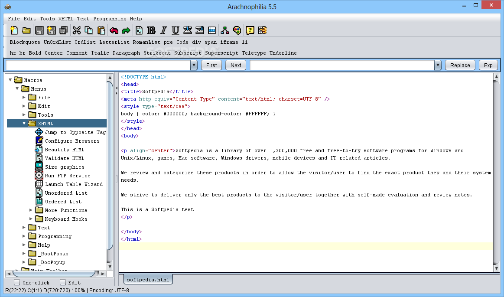Toggle the Edit checkbox
504x297 pixels.
63,282
